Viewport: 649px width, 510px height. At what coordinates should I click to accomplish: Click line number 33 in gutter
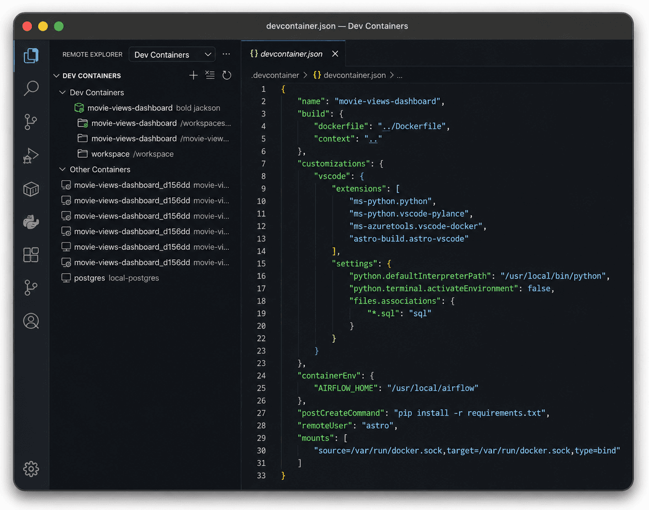coord(261,476)
